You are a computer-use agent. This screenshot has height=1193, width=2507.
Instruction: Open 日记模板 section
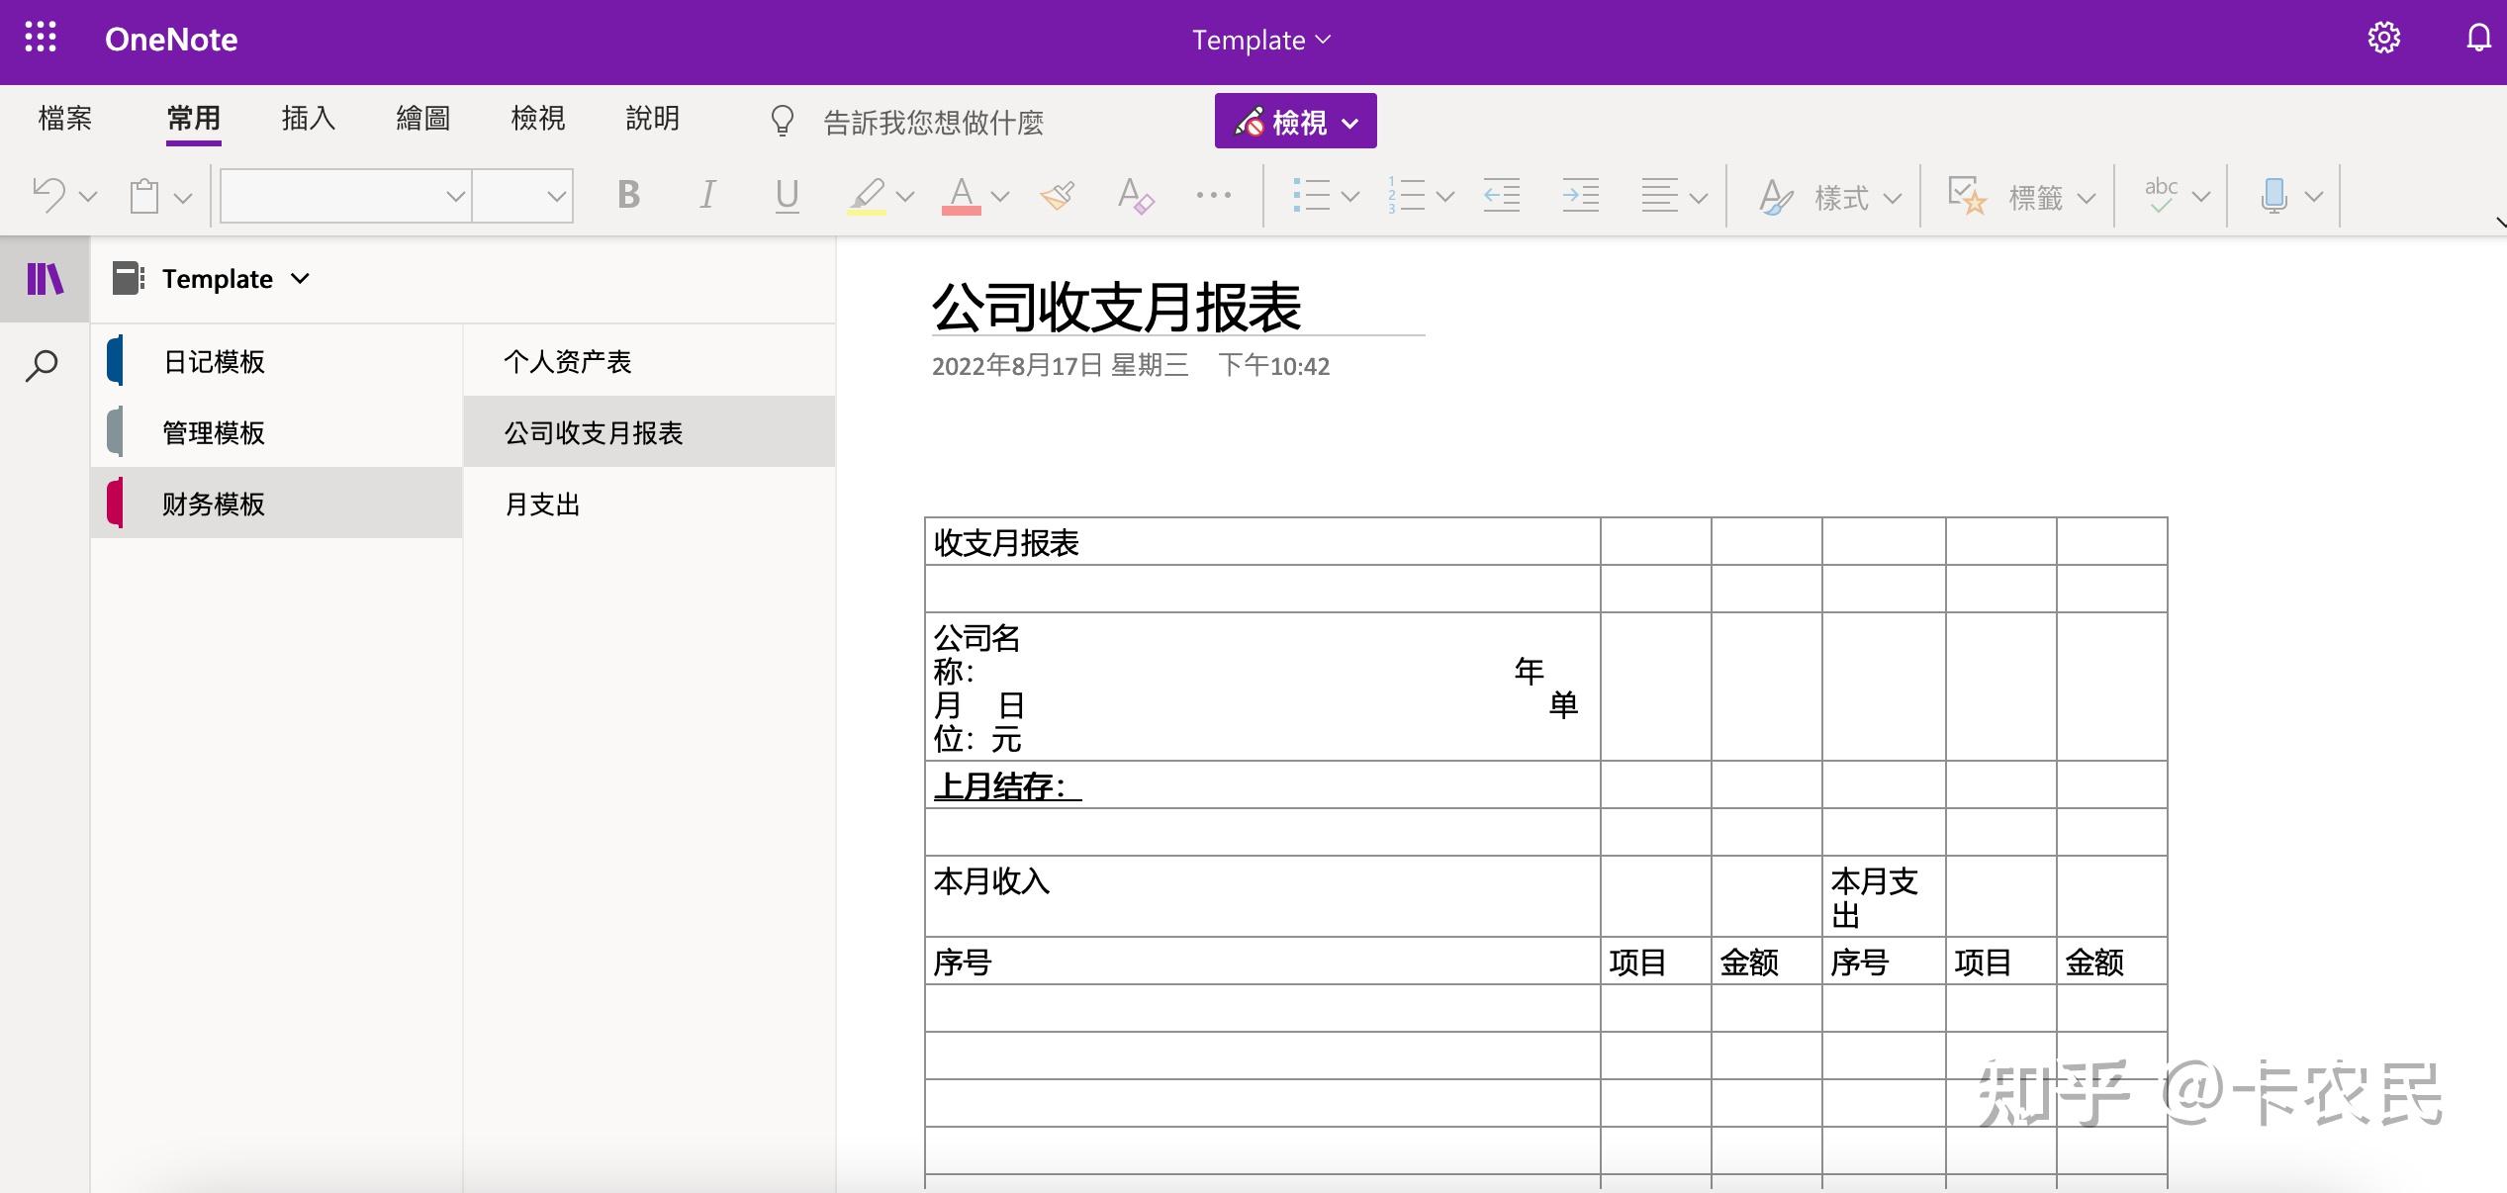click(277, 361)
